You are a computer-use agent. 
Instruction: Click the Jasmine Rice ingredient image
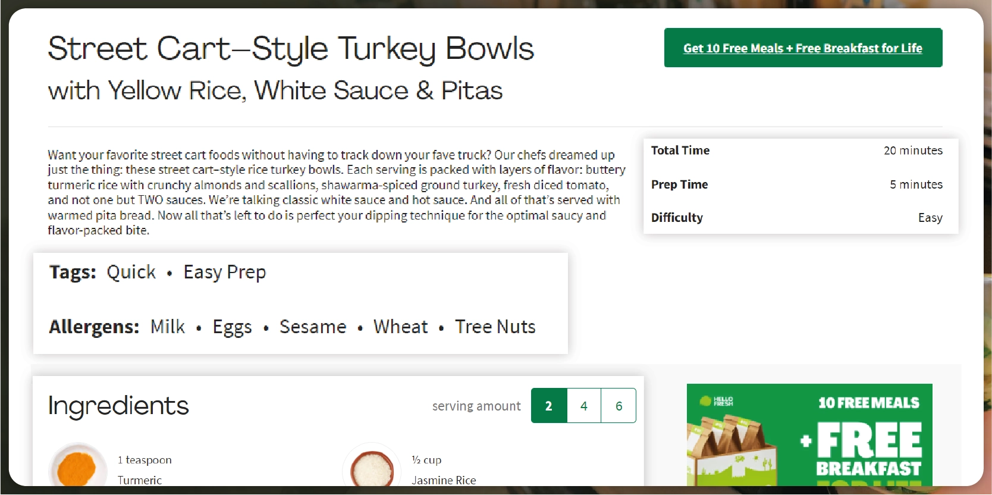coord(372,465)
